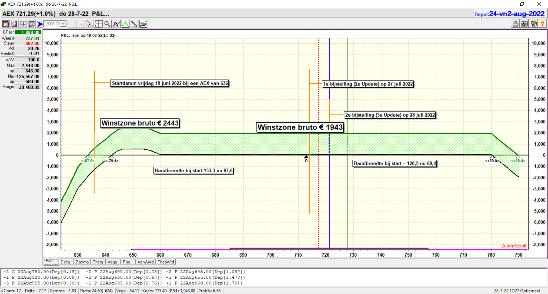Click the Weerst field showing 727.84

28,38
